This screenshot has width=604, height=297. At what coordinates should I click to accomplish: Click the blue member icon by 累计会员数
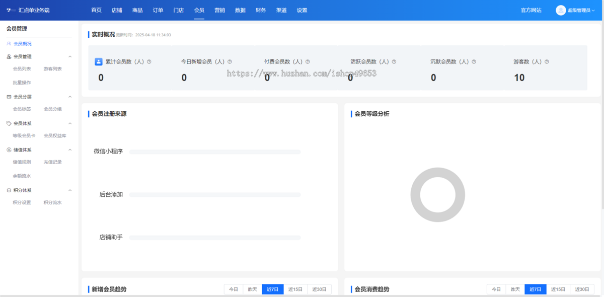[x=99, y=62]
